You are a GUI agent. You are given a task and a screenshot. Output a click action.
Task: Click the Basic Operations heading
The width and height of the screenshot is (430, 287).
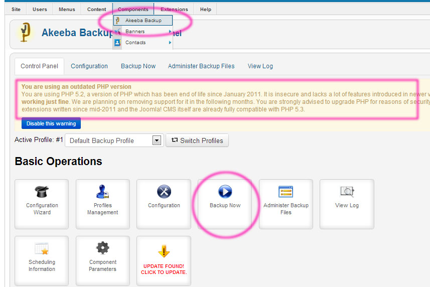[58, 161]
